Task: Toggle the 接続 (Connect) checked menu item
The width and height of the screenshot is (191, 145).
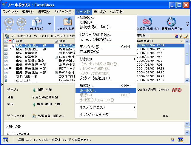Action: tap(87, 18)
